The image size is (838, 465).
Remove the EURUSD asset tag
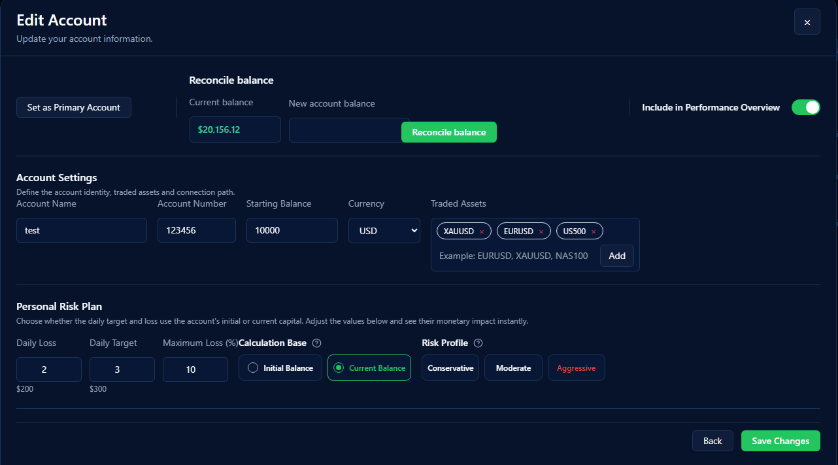point(541,232)
